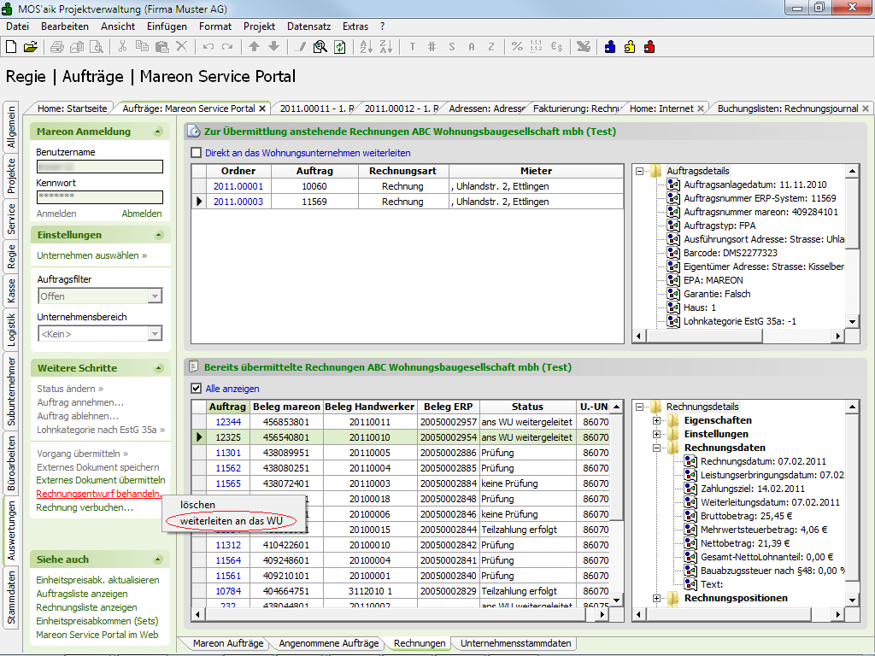
Task: Click 'Mareon Service Portal im Web' link
Action: [x=97, y=635]
